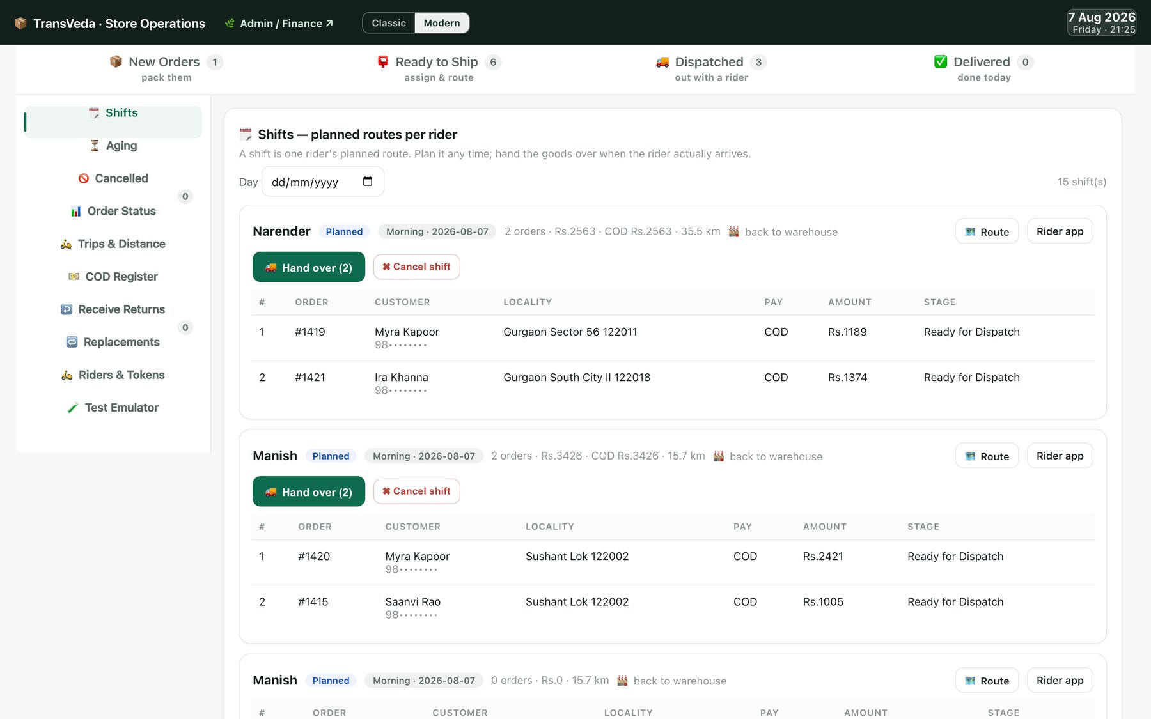
Task: Click the TransVeda box logo icon
Action: coord(20,24)
